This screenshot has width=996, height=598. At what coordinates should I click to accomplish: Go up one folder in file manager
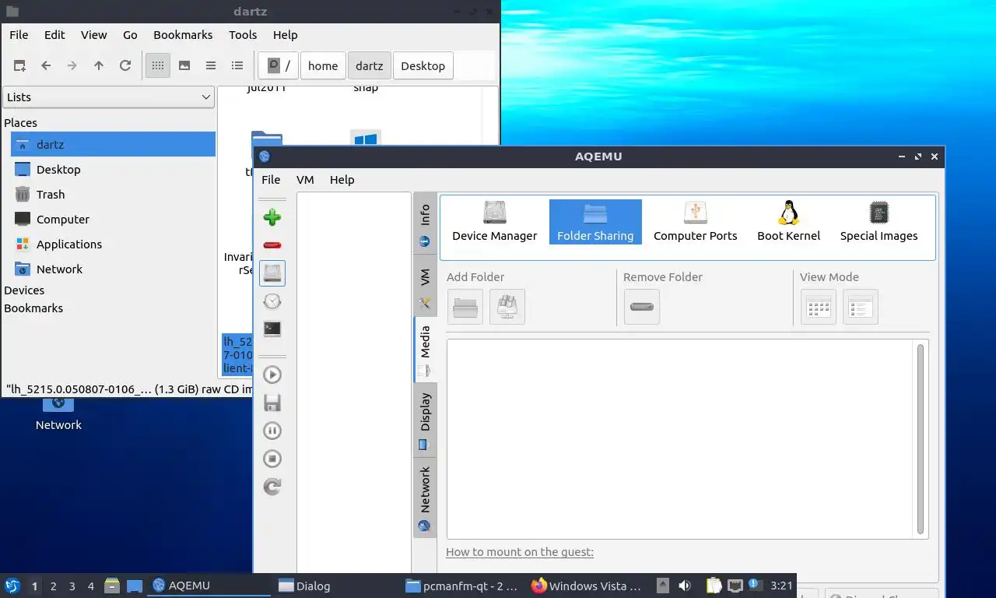point(99,65)
